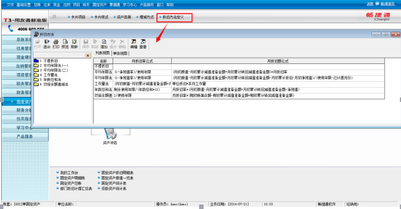Open 部门折旧计提汇总表 report link
This screenshot has height=209, width=401.
[x=76, y=189]
